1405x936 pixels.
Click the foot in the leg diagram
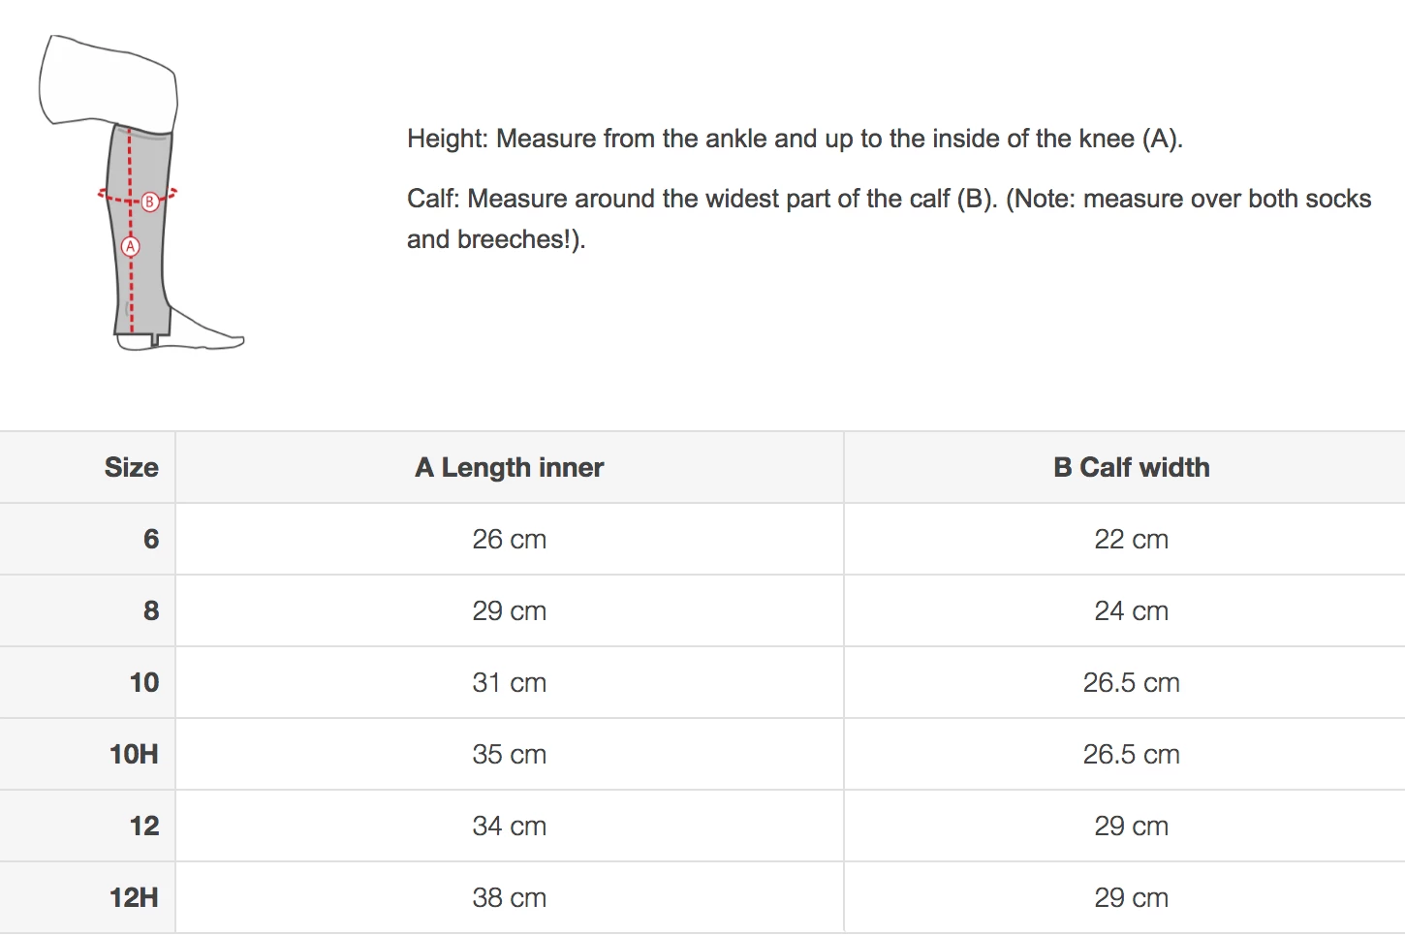[x=205, y=334]
